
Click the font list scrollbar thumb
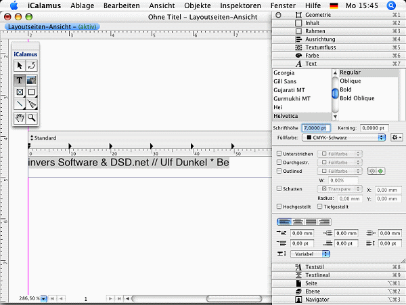tap(335, 94)
